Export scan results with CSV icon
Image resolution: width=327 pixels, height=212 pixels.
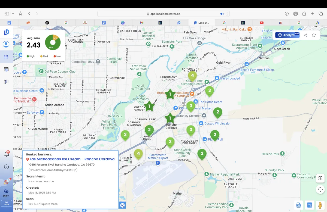pyautogui.click(x=299, y=205)
